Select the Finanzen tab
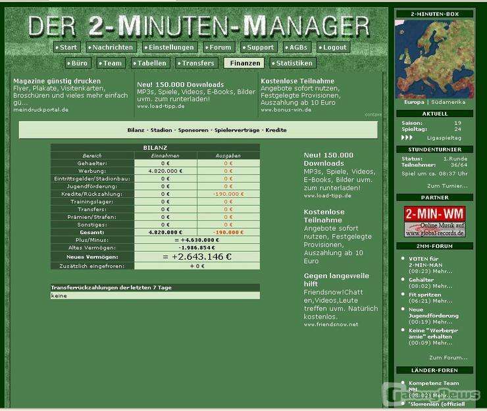 click(x=244, y=63)
